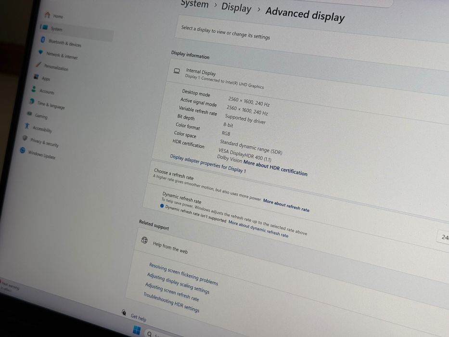Viewport: 449px width, 337px height.
Task: Click the Internal Display laptop icon
Action: click(x=177, y=71)
